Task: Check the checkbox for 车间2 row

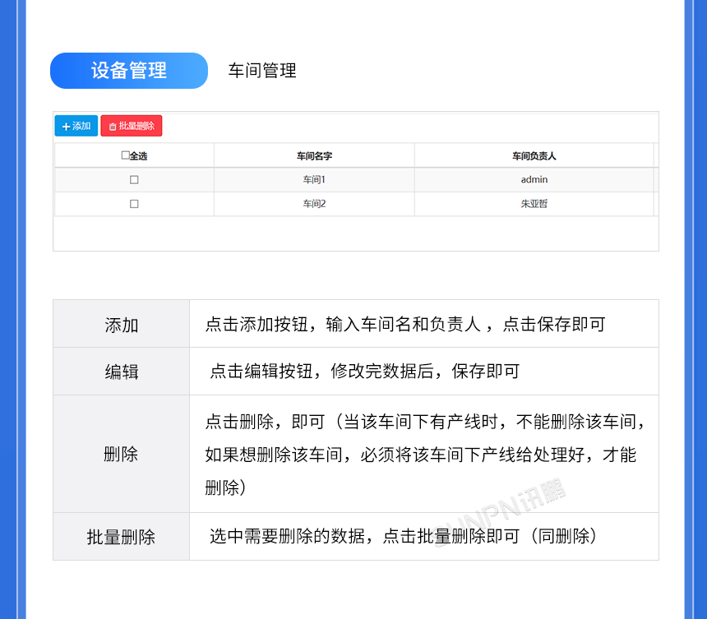Action: (134, 204)
